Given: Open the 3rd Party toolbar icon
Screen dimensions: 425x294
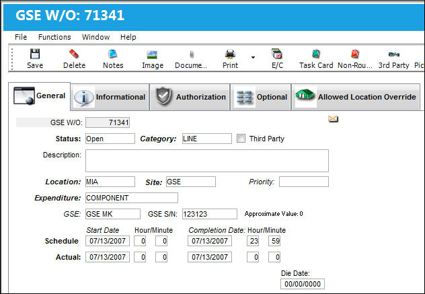Looking at the screenshot, I should tap(393, 54).
